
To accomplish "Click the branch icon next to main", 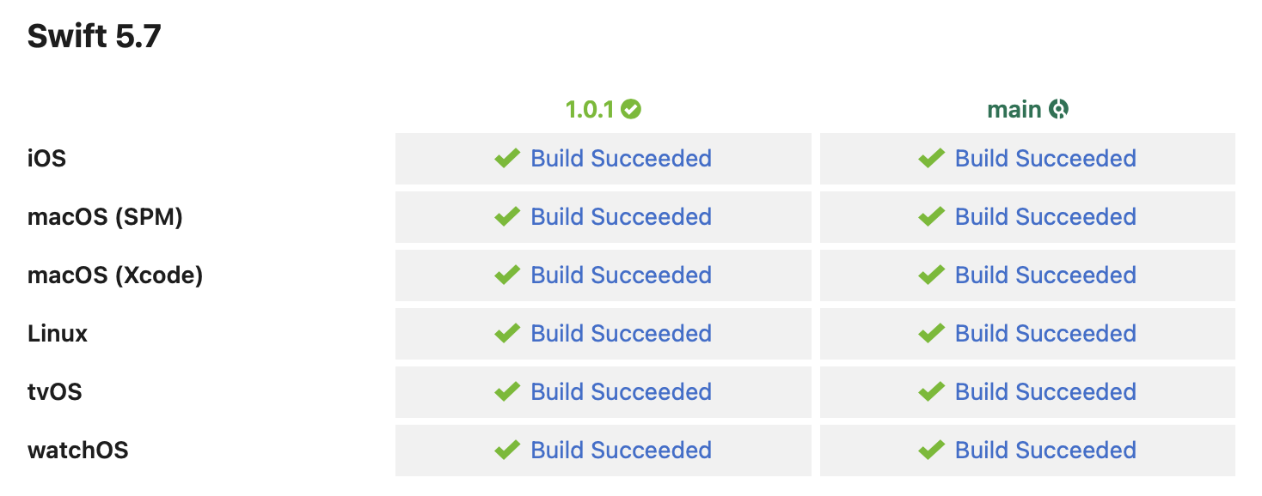I will 1059,108.
